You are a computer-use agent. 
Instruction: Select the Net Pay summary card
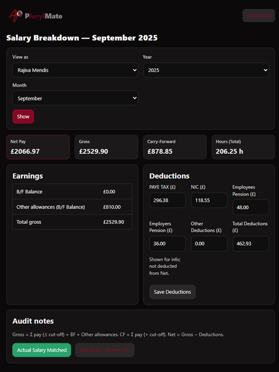click(38, 147)
